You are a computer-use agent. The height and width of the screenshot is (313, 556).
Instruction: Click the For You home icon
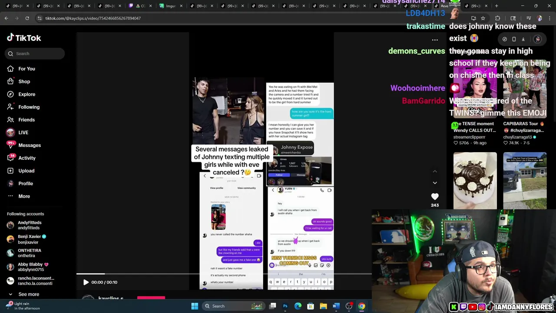tap(10, 69)
